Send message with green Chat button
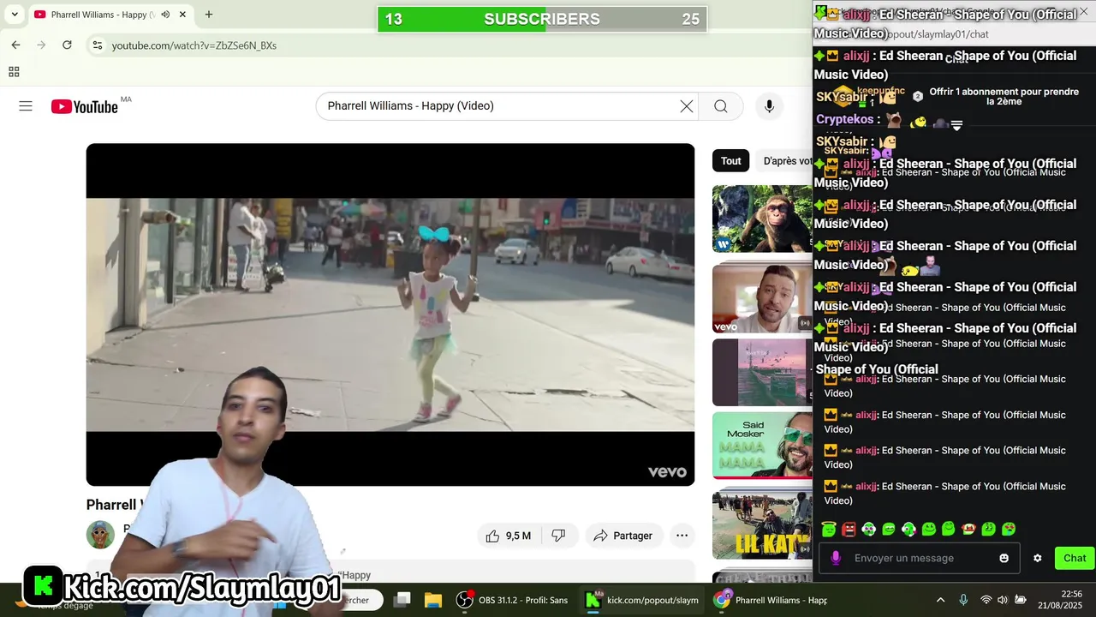The image size is (1096, 617). 1075,558
